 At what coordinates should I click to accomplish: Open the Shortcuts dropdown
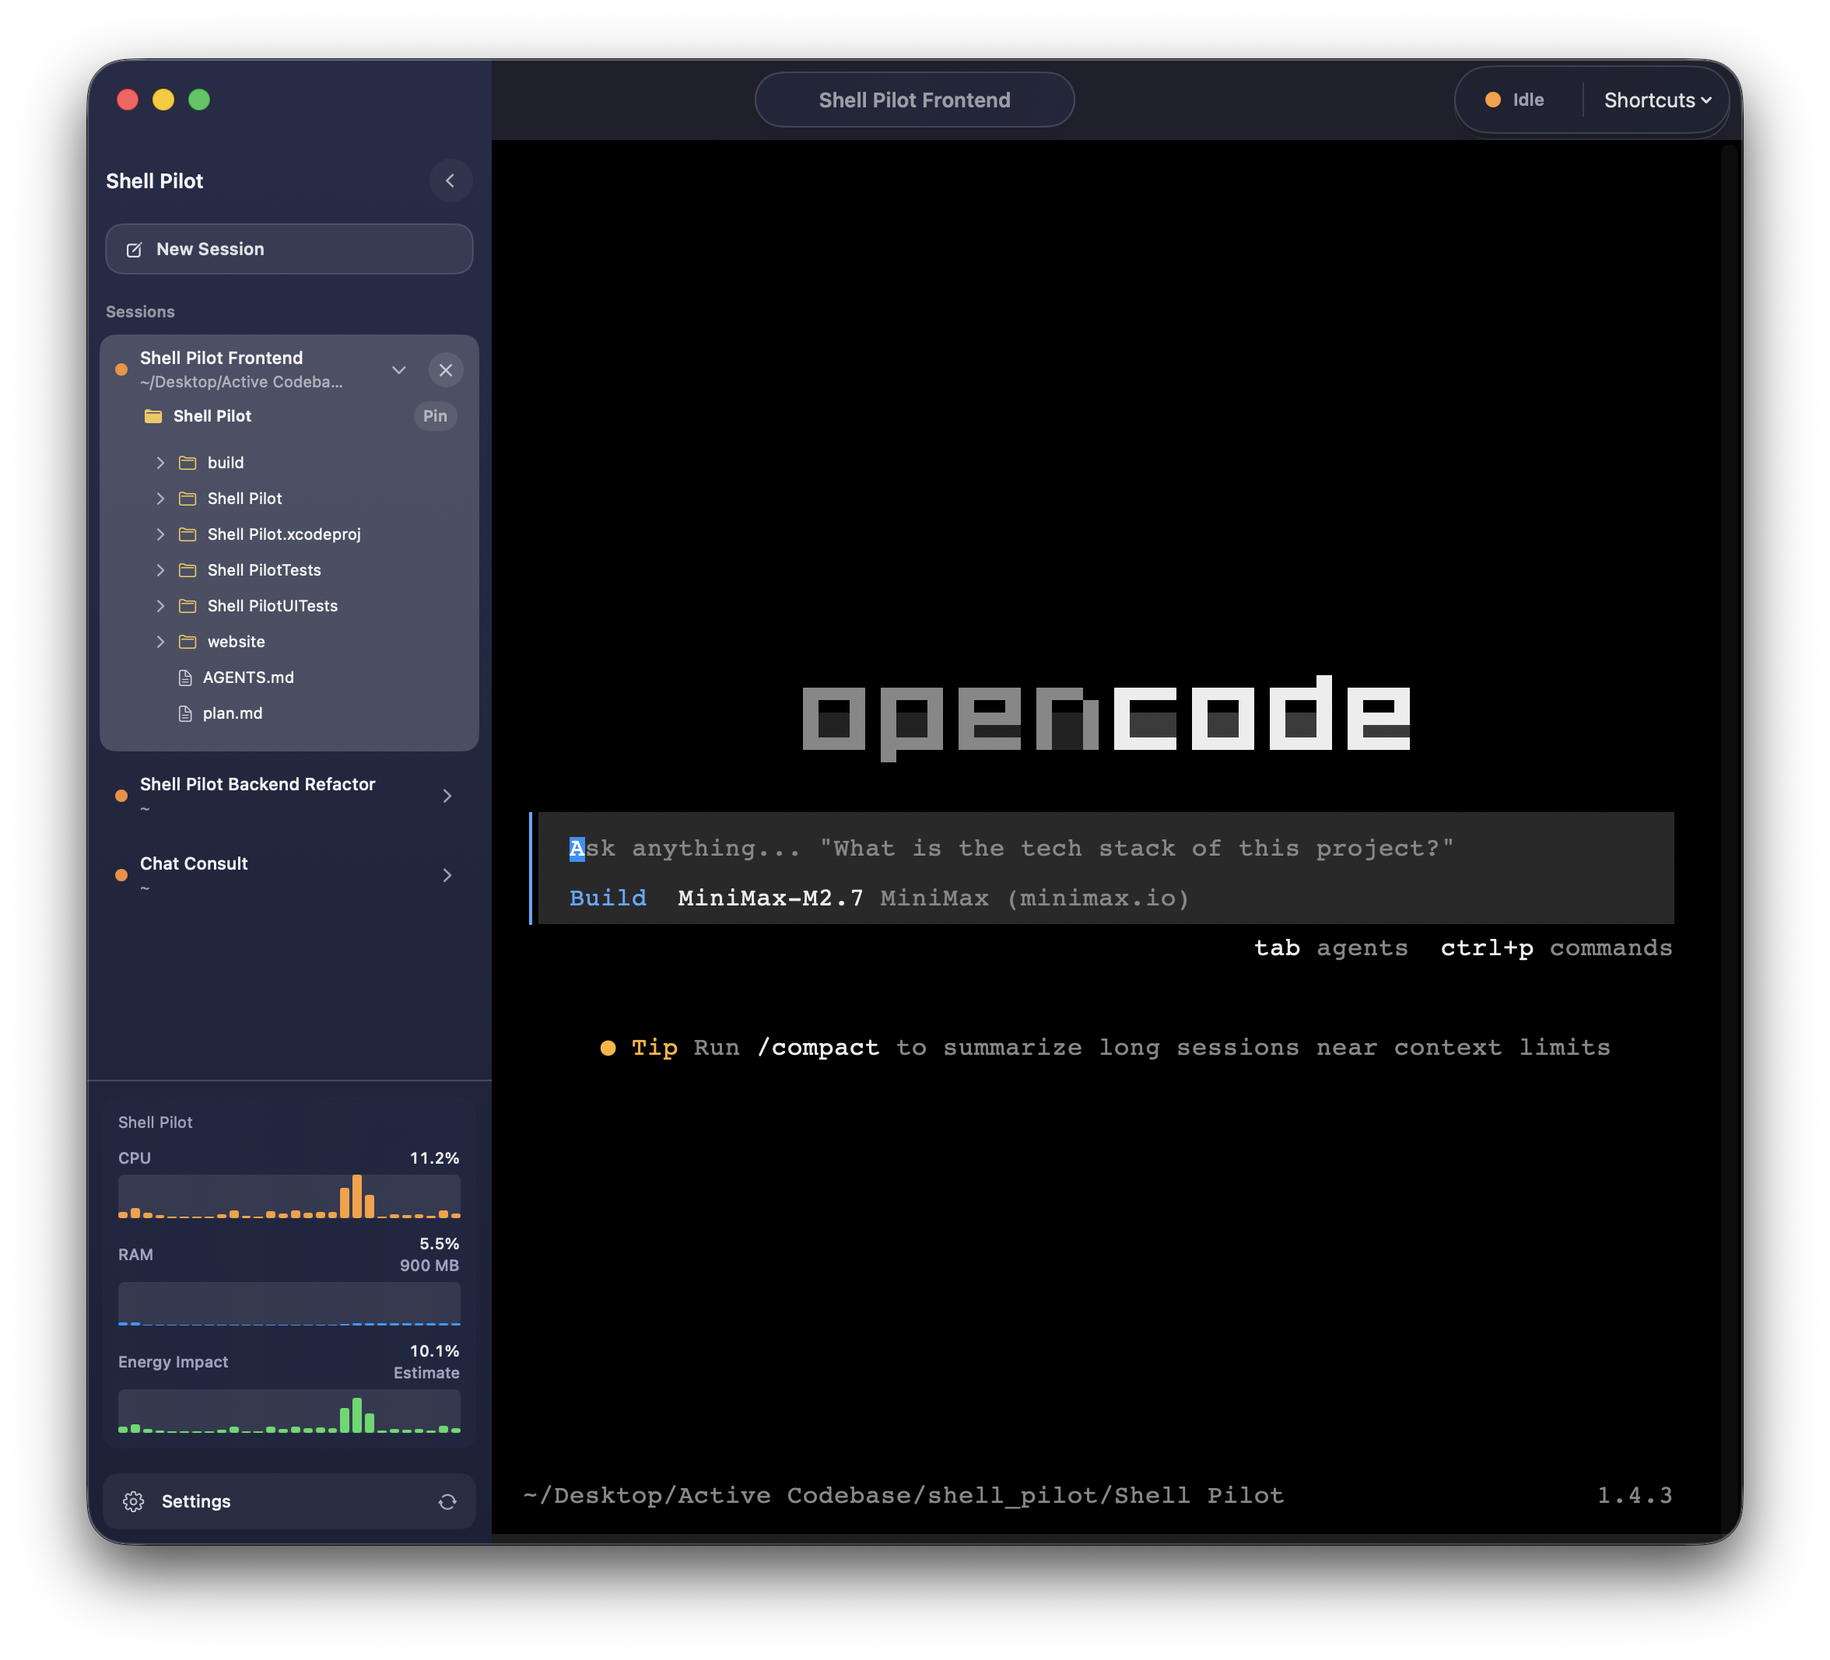tap(1656, 100)
